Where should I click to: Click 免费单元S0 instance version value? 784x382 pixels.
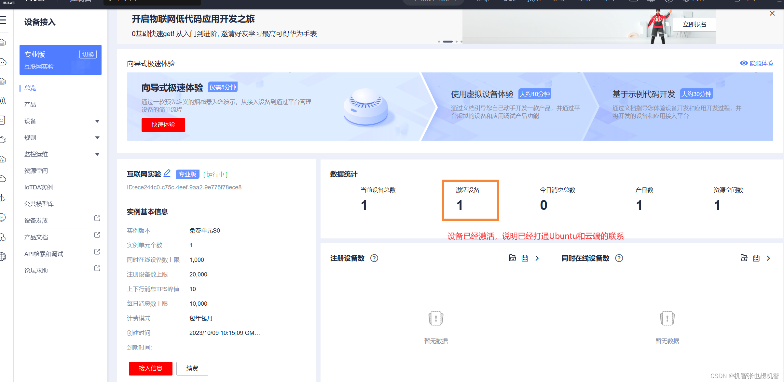pyautogui.click(x=205, y=231)
